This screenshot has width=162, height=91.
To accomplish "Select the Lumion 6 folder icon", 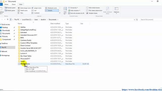I will [x=19, y=53].
